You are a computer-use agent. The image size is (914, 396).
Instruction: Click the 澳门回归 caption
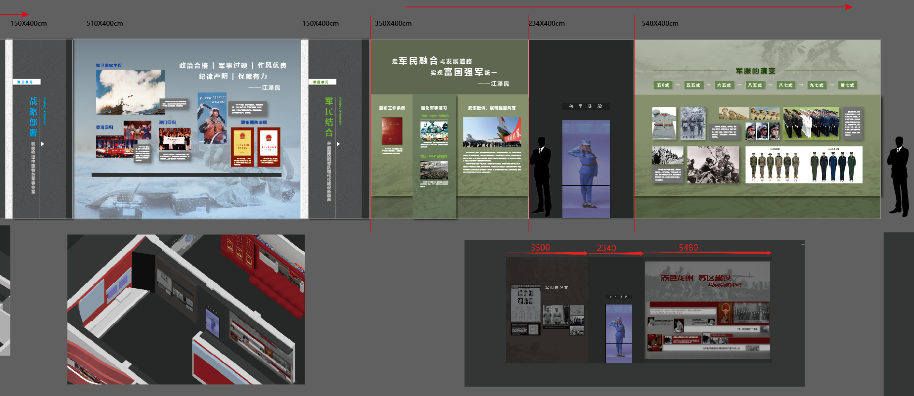(x=167, y=122)
